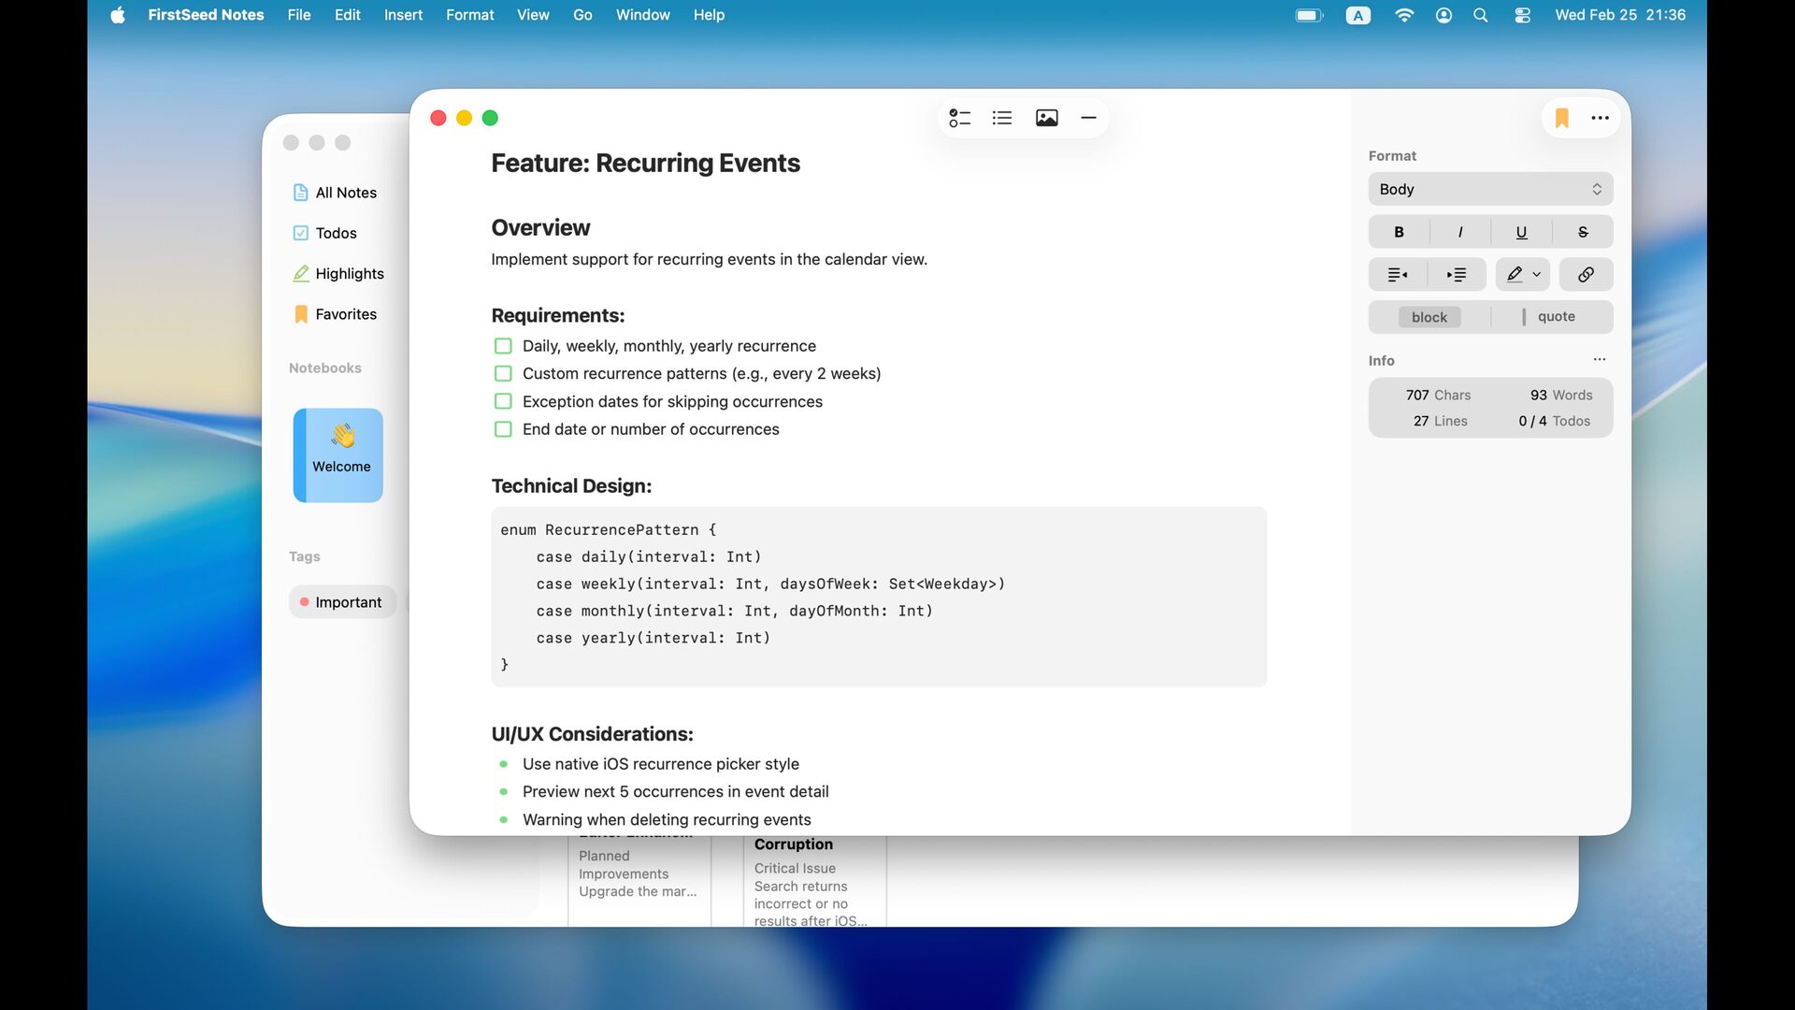The width and height of the screenshot is (1795, 1010).
Task: Insert a horizontal divider line
Action: click(1088, 118)
